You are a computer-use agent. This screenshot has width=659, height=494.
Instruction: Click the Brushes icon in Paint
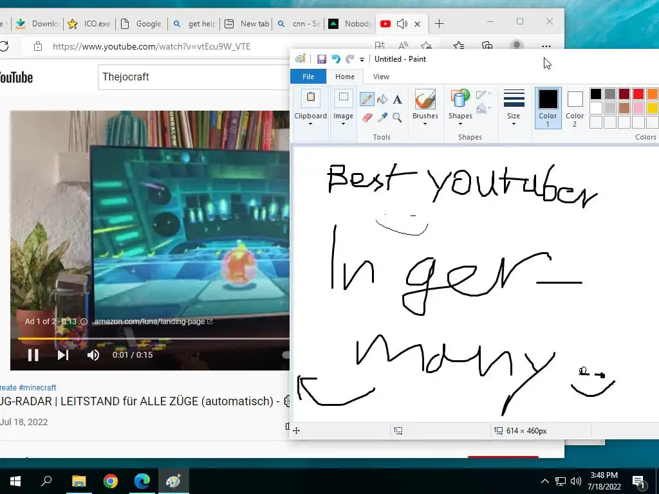[425, 99]
